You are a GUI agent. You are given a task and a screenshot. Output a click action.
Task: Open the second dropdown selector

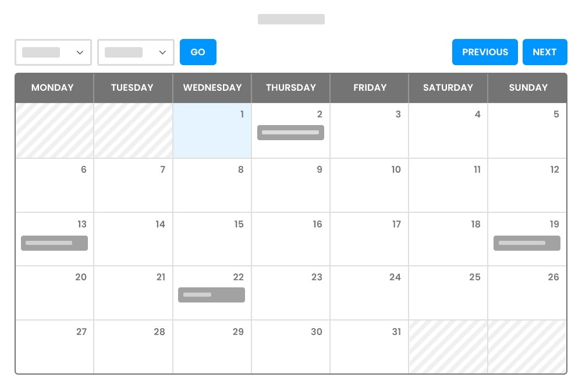[x=136, y=52]
